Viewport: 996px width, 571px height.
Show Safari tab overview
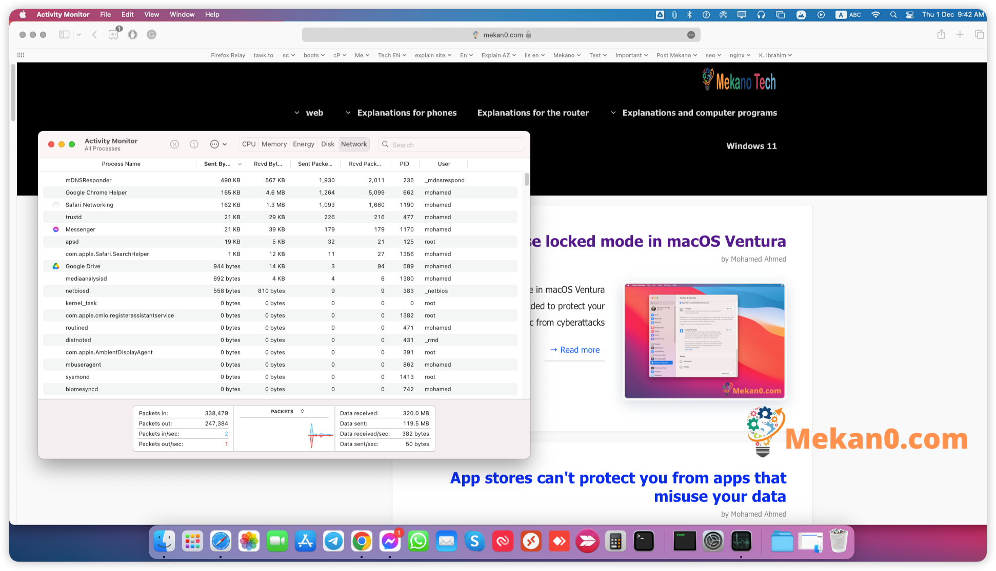pos(979,34)
